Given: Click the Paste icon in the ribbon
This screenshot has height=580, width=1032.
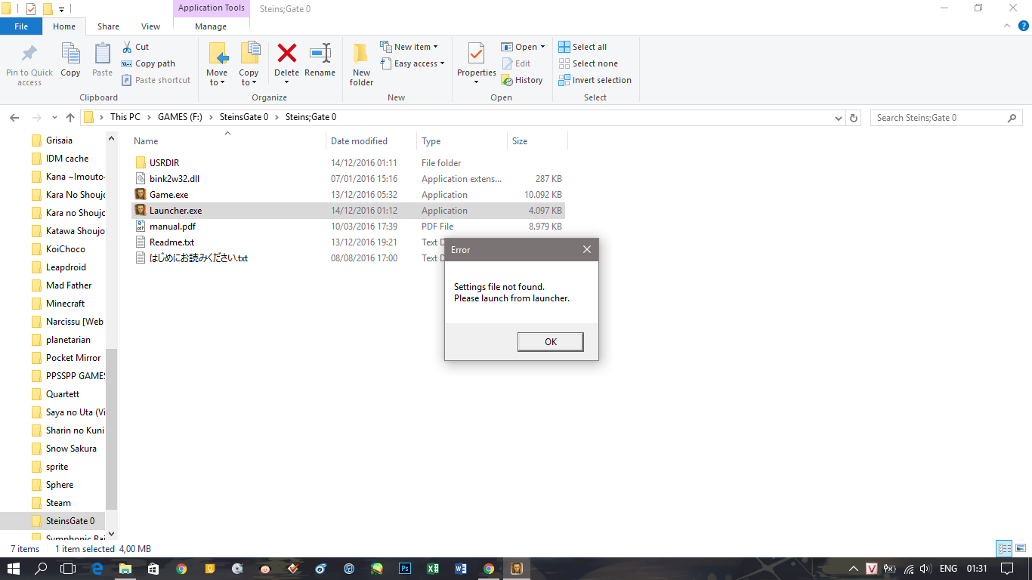Looking at the screenshot, I should tap(103, 54).
